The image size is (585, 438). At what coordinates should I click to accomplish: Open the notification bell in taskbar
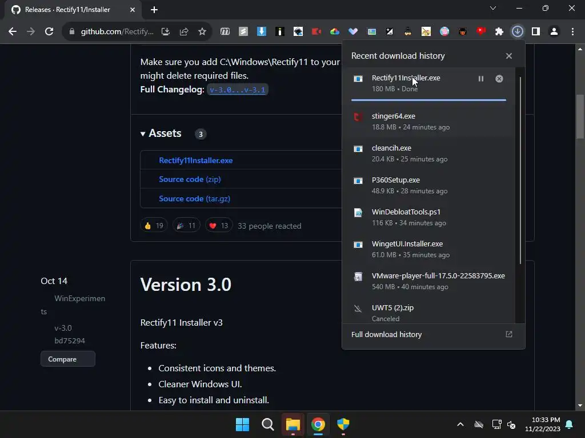pyautogui.click(x=570, y=424)
